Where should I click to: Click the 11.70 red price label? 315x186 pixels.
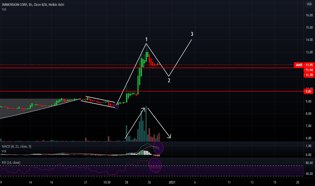(x=309, y=75)
